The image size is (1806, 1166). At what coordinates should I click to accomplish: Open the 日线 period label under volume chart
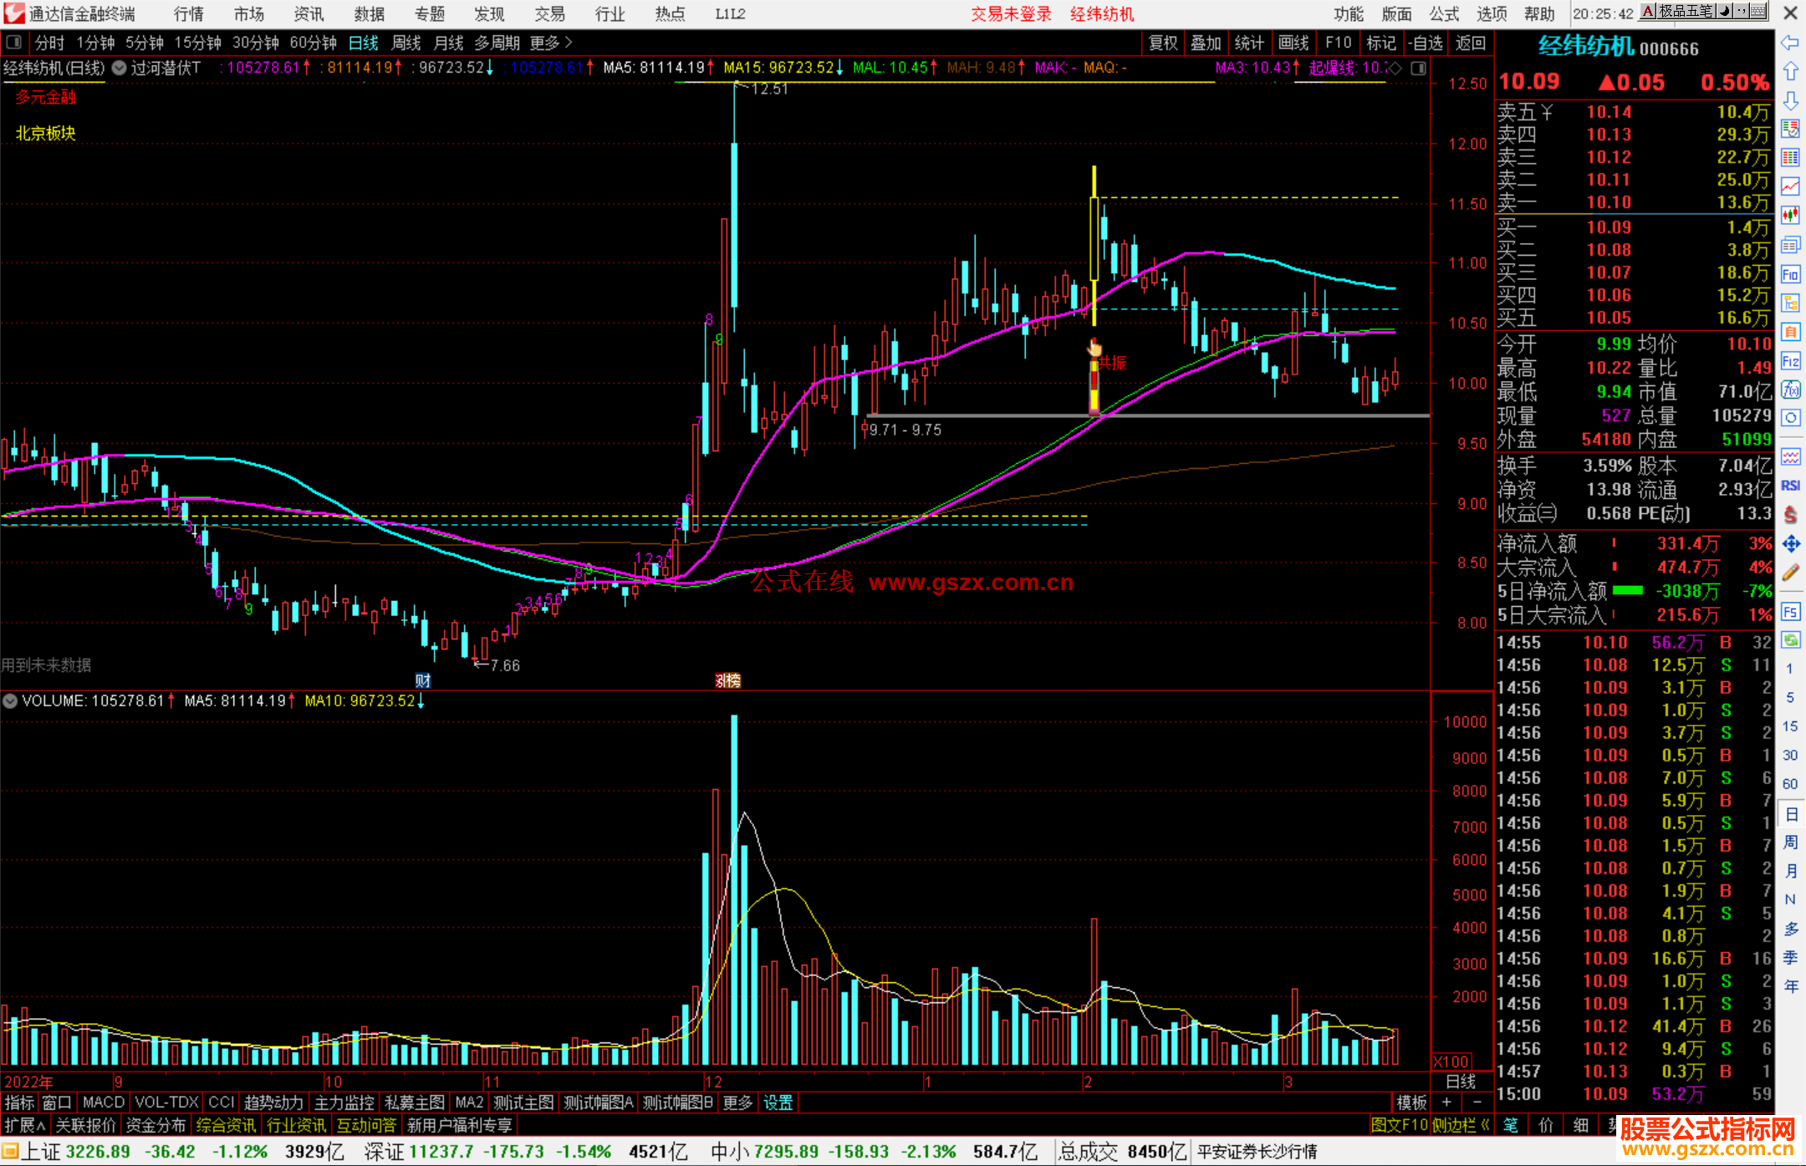tap(1461, 1082)
